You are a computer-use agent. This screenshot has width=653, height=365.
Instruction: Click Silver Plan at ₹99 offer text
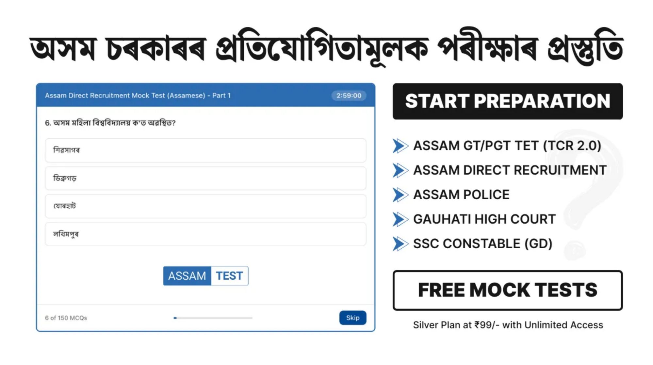click(x=508, y=325)
